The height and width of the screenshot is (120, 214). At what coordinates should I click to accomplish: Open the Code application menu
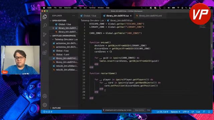tap(49, 8)
